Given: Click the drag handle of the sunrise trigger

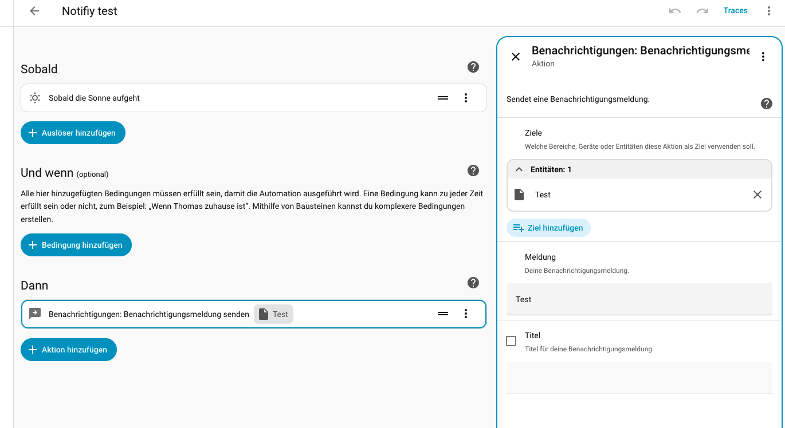Looking at the screenshot, I should click(443, 98).
